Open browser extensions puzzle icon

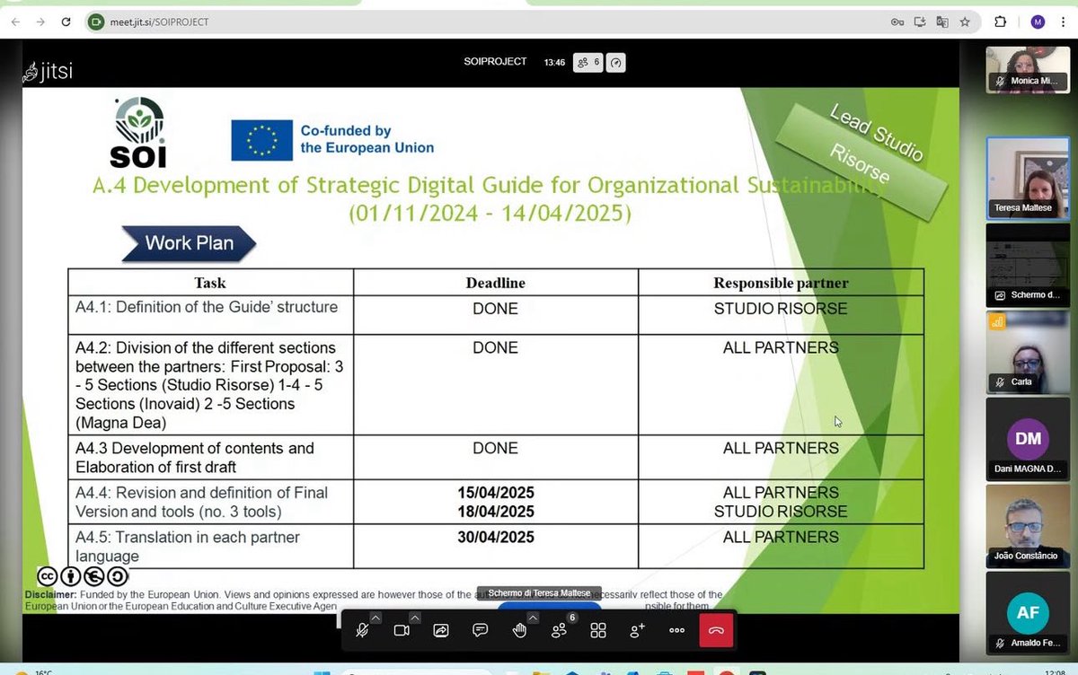point(1001,22)
